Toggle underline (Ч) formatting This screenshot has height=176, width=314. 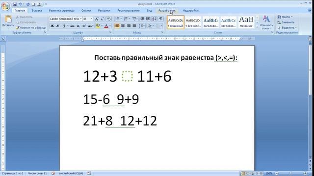(64, 26)
